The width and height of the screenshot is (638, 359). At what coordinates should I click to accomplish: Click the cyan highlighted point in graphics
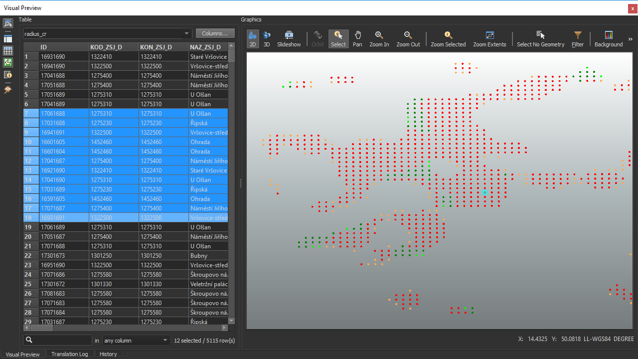point(484,192)
